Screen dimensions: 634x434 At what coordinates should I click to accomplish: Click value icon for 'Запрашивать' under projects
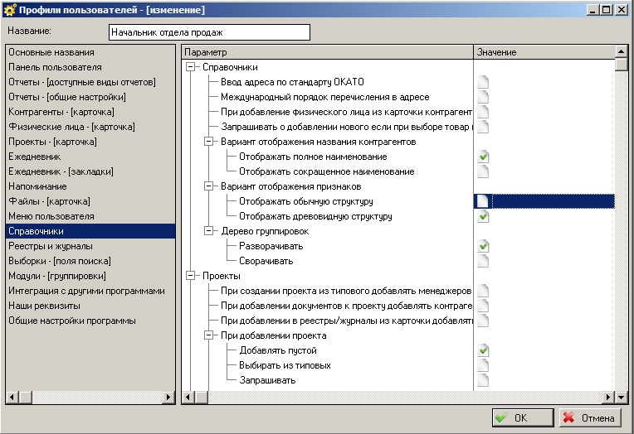(483, 380)
